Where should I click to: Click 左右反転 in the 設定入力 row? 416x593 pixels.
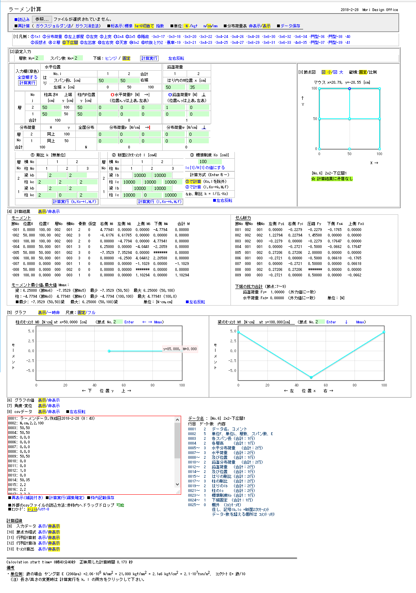pos(176,58)
